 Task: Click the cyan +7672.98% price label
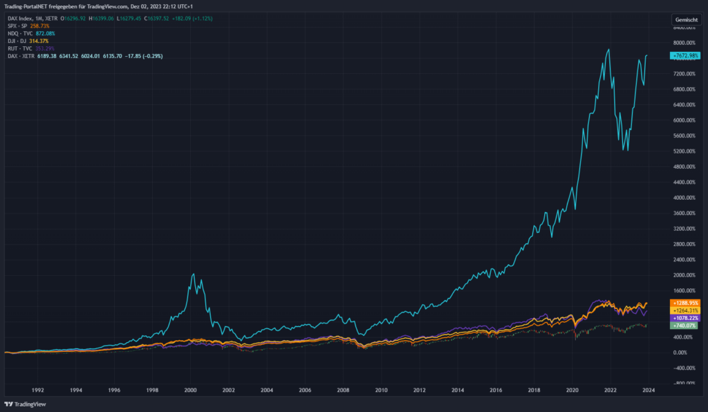[685, 55]
